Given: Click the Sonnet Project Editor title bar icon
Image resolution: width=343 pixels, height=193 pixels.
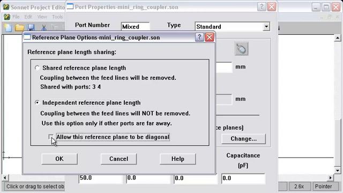Looking at the screenshot, I should 6,7.
